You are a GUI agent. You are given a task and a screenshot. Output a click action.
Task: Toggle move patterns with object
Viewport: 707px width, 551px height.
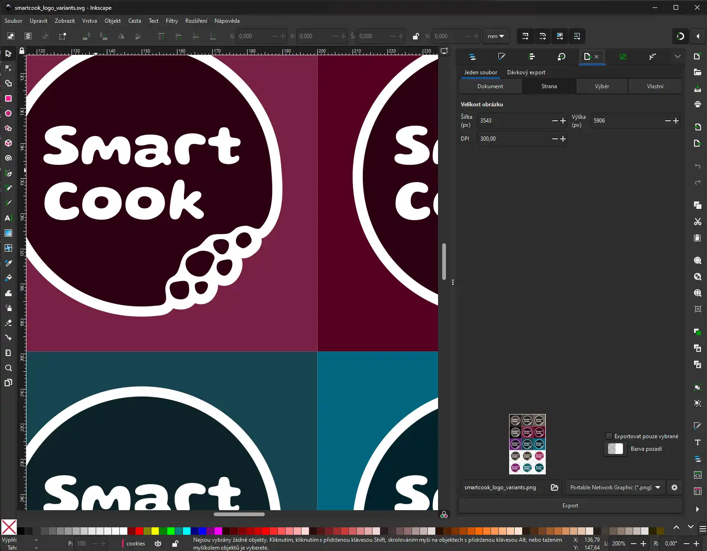click(576, 36)
